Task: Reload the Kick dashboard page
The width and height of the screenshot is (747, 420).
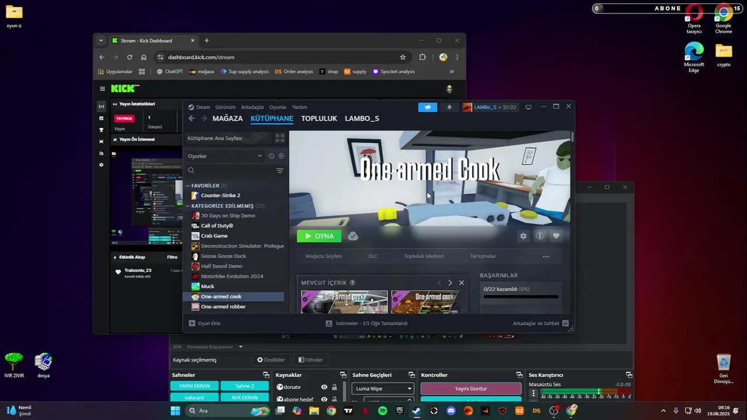Action: 130,57
